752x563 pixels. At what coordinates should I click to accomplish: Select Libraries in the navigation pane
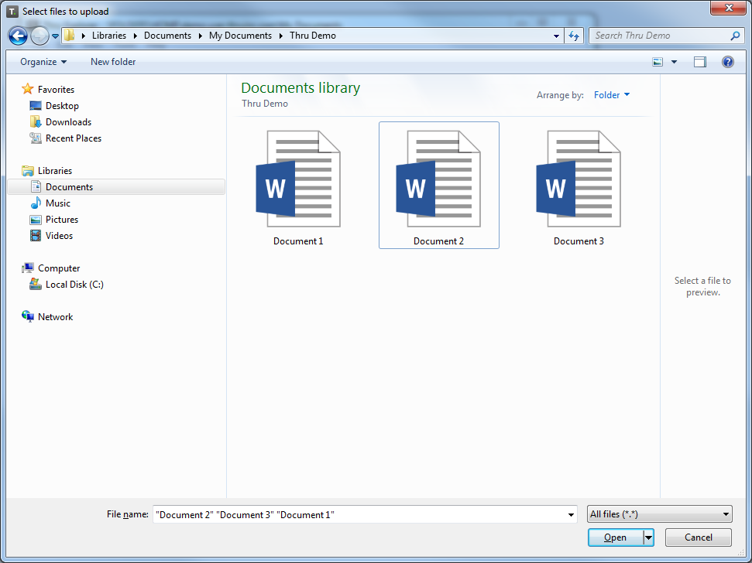coord(55,171)
